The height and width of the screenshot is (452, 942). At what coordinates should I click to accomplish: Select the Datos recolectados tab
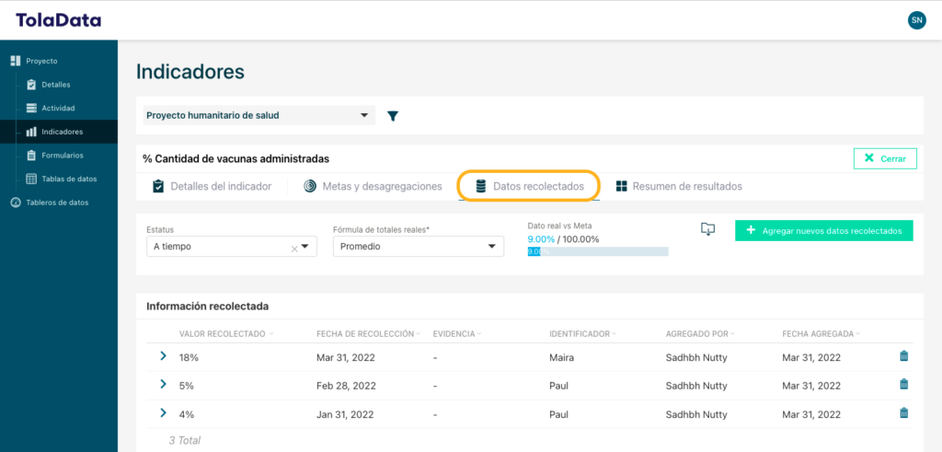click(529, 186)
